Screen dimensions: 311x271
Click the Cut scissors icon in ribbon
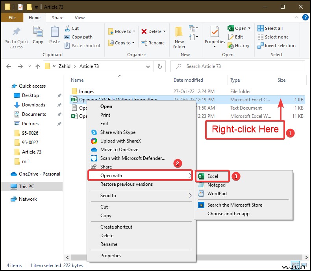point(67,28)
